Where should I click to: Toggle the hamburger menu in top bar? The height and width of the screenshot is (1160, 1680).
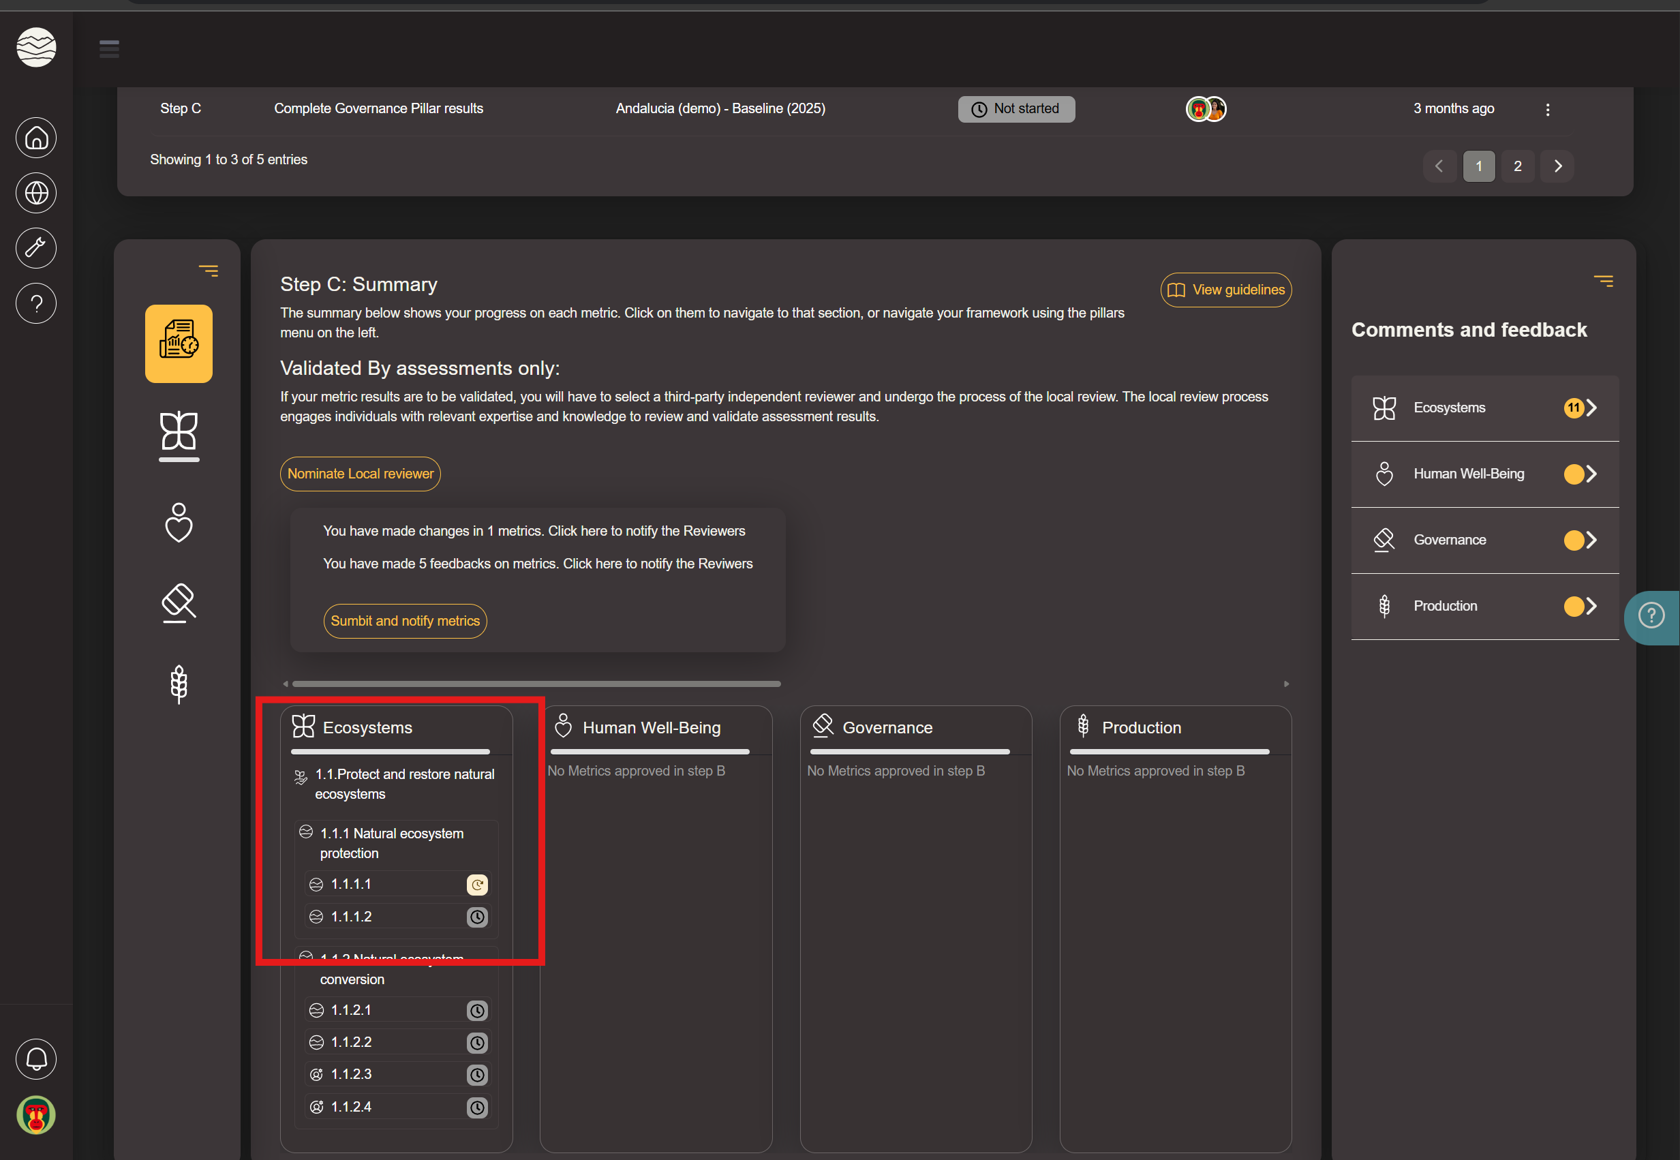click(109, 48)
